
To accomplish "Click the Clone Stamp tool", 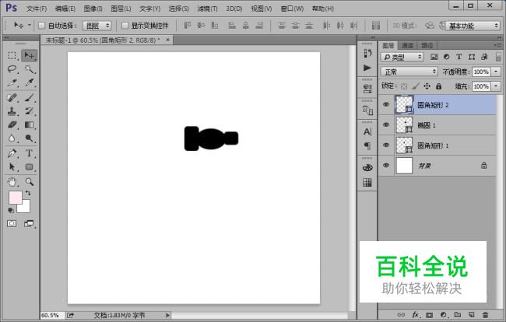I will 12,110.
